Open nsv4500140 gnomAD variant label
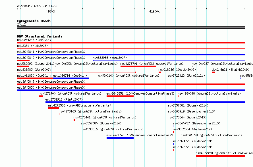This screenshot has width=253, height=167. [x=128, y=76]
